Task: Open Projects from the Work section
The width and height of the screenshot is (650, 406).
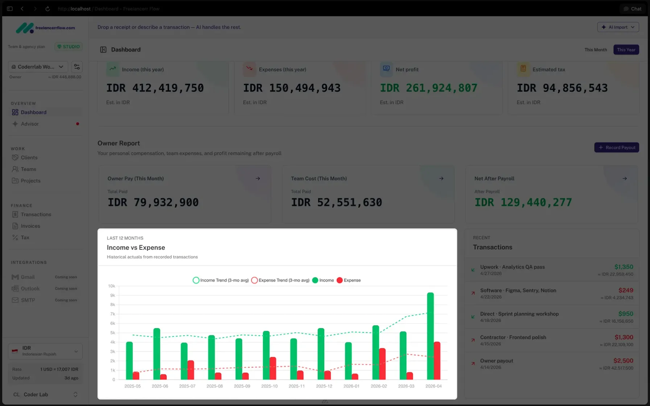Action: (30, 181)
